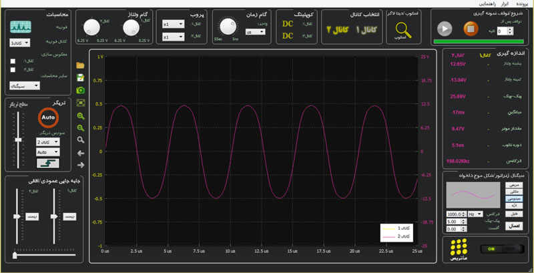Pan the graph left with the arrow
The image size is (534, 273).
point(81,153)
